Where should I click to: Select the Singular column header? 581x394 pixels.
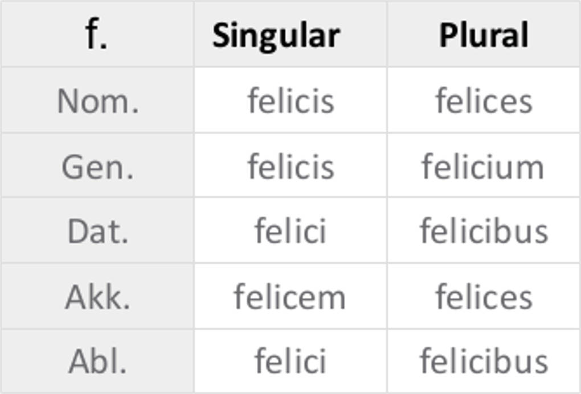276,35
